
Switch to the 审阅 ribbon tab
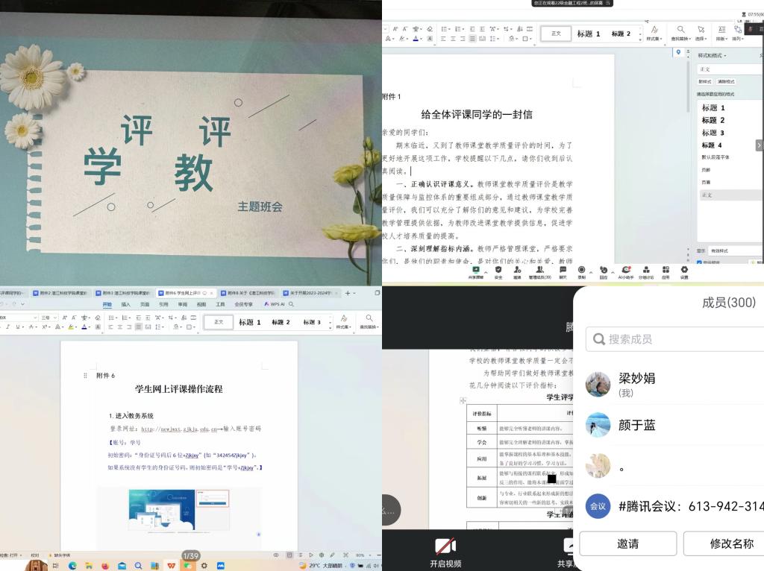(182, 304)
